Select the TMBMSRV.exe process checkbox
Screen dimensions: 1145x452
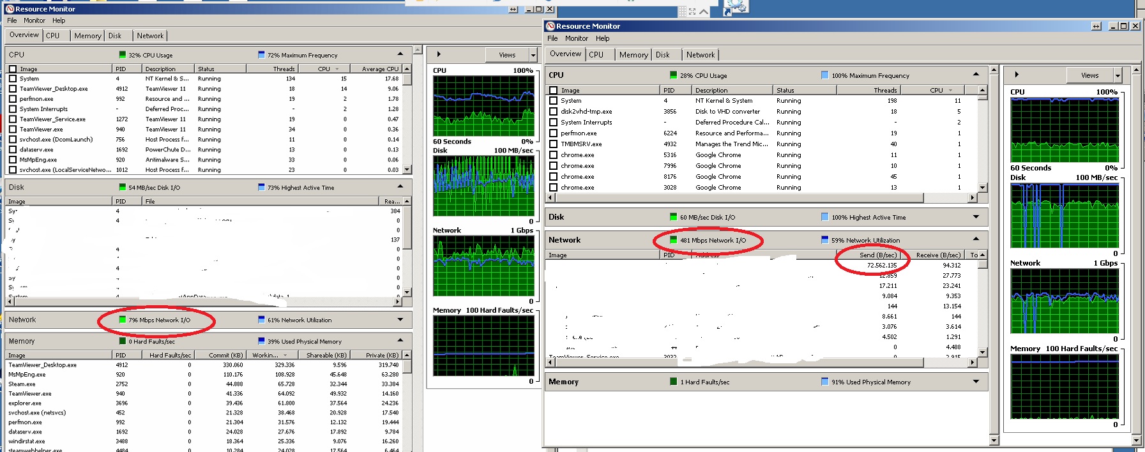[x=554, y=144]
